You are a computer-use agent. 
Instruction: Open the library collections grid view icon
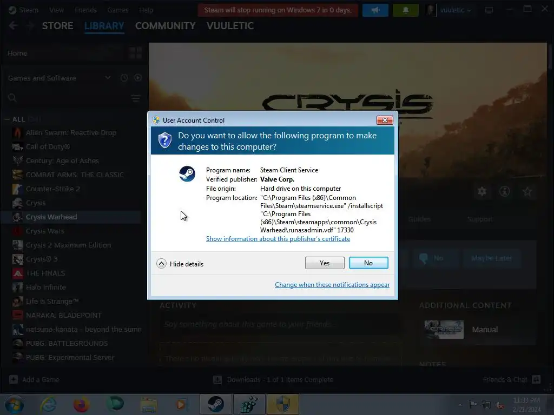(135, 53)
